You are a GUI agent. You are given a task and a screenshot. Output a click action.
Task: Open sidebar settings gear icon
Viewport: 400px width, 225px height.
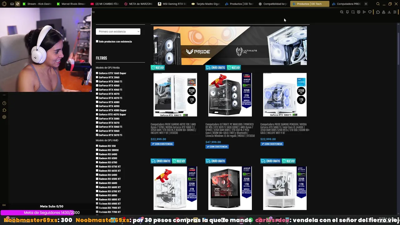(4, 117)
